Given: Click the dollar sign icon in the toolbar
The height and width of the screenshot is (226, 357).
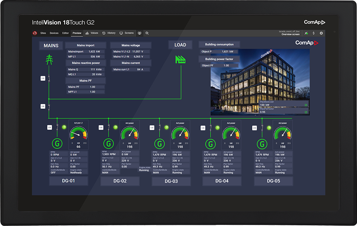Looking at the screenshot, I should tap(314, 33).
